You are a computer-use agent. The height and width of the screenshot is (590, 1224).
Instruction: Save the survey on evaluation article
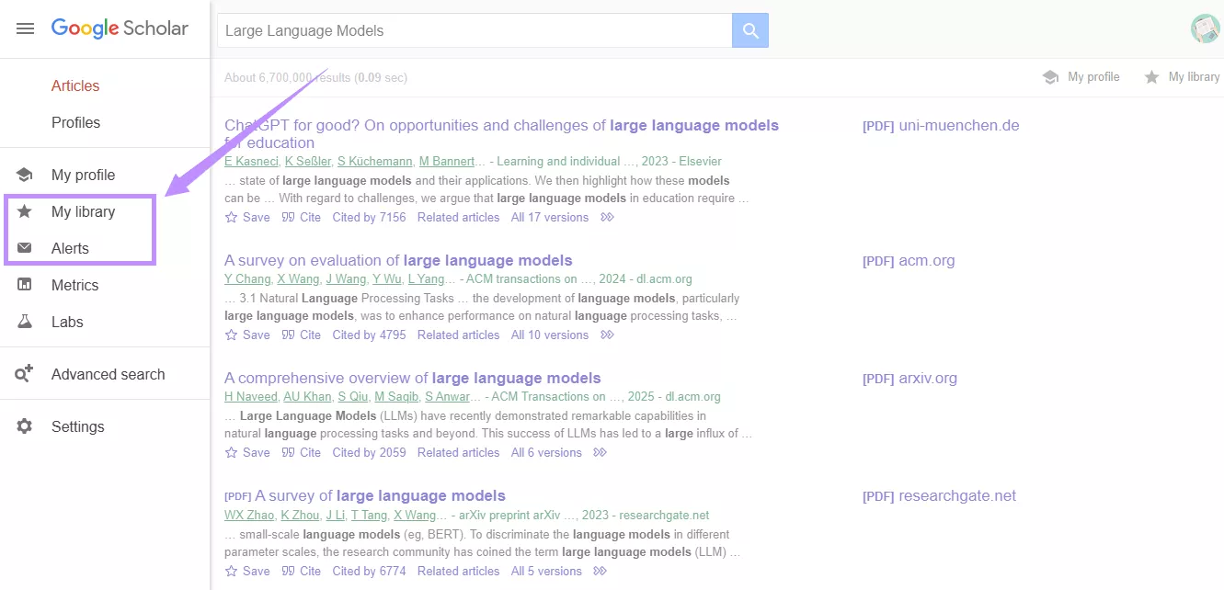(x=247, y=335)
